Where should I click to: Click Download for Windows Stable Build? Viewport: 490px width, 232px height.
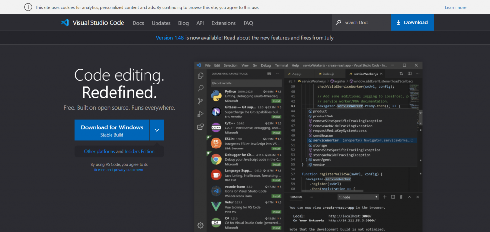[x=112, y=130]
